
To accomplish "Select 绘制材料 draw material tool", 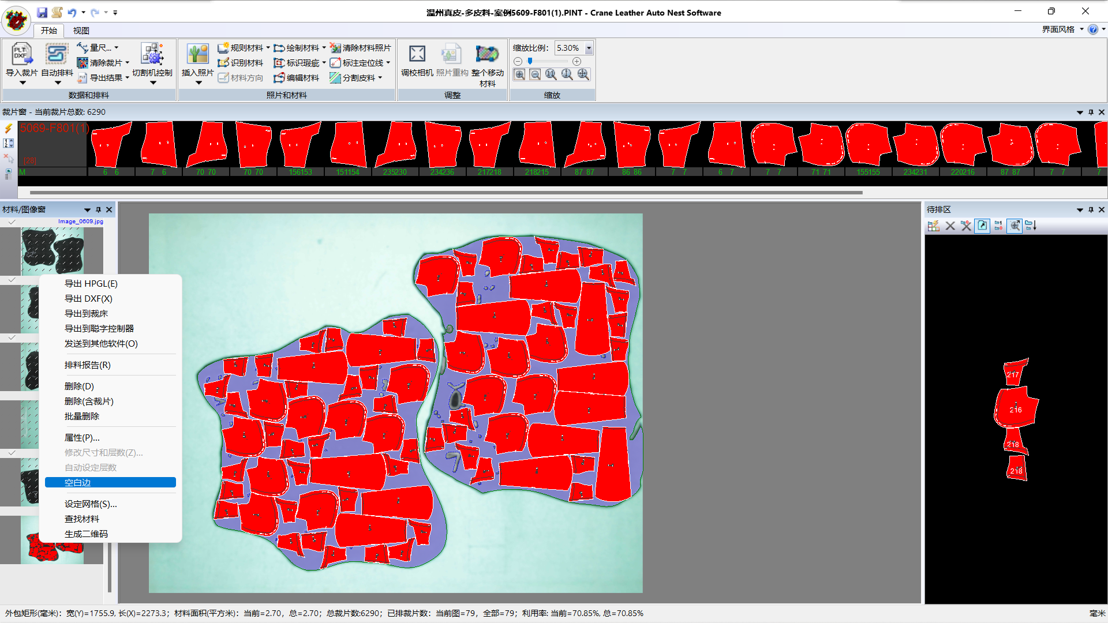I will [299, 48].
